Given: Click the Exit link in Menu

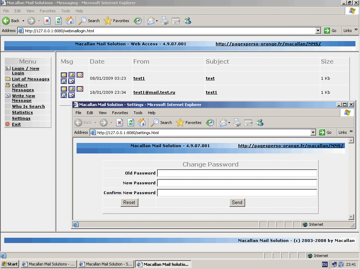Looking at the screenshot, I should coord(16,124).
